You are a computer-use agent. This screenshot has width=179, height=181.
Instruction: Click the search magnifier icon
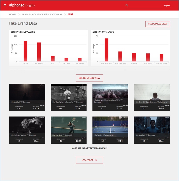click(x=127, y=5)
